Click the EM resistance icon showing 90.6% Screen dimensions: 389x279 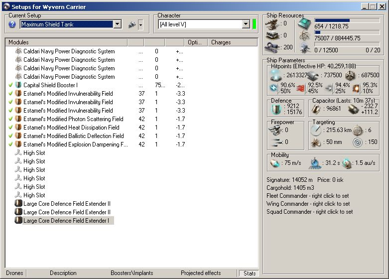(274, 88)
